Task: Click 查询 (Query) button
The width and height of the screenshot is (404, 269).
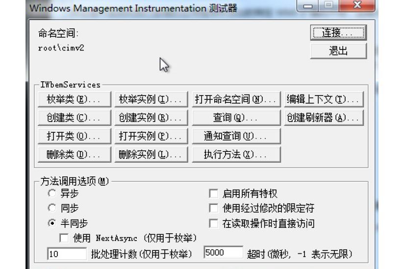Action: (236, 118)
